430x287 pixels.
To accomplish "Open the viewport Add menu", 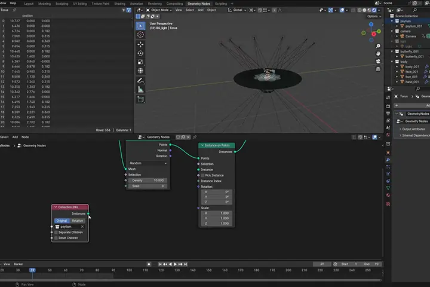I will coord(201,10).
